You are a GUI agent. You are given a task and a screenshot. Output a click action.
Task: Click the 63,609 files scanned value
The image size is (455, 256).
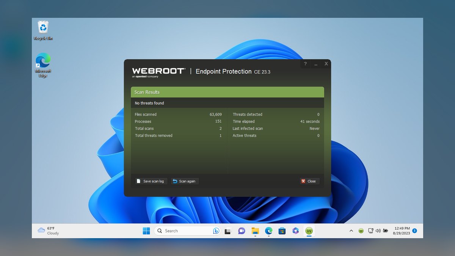point(216,115)
